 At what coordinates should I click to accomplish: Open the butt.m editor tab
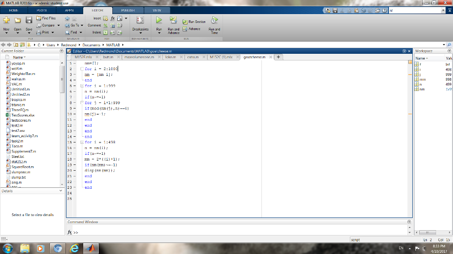click(x=108, y=57)
